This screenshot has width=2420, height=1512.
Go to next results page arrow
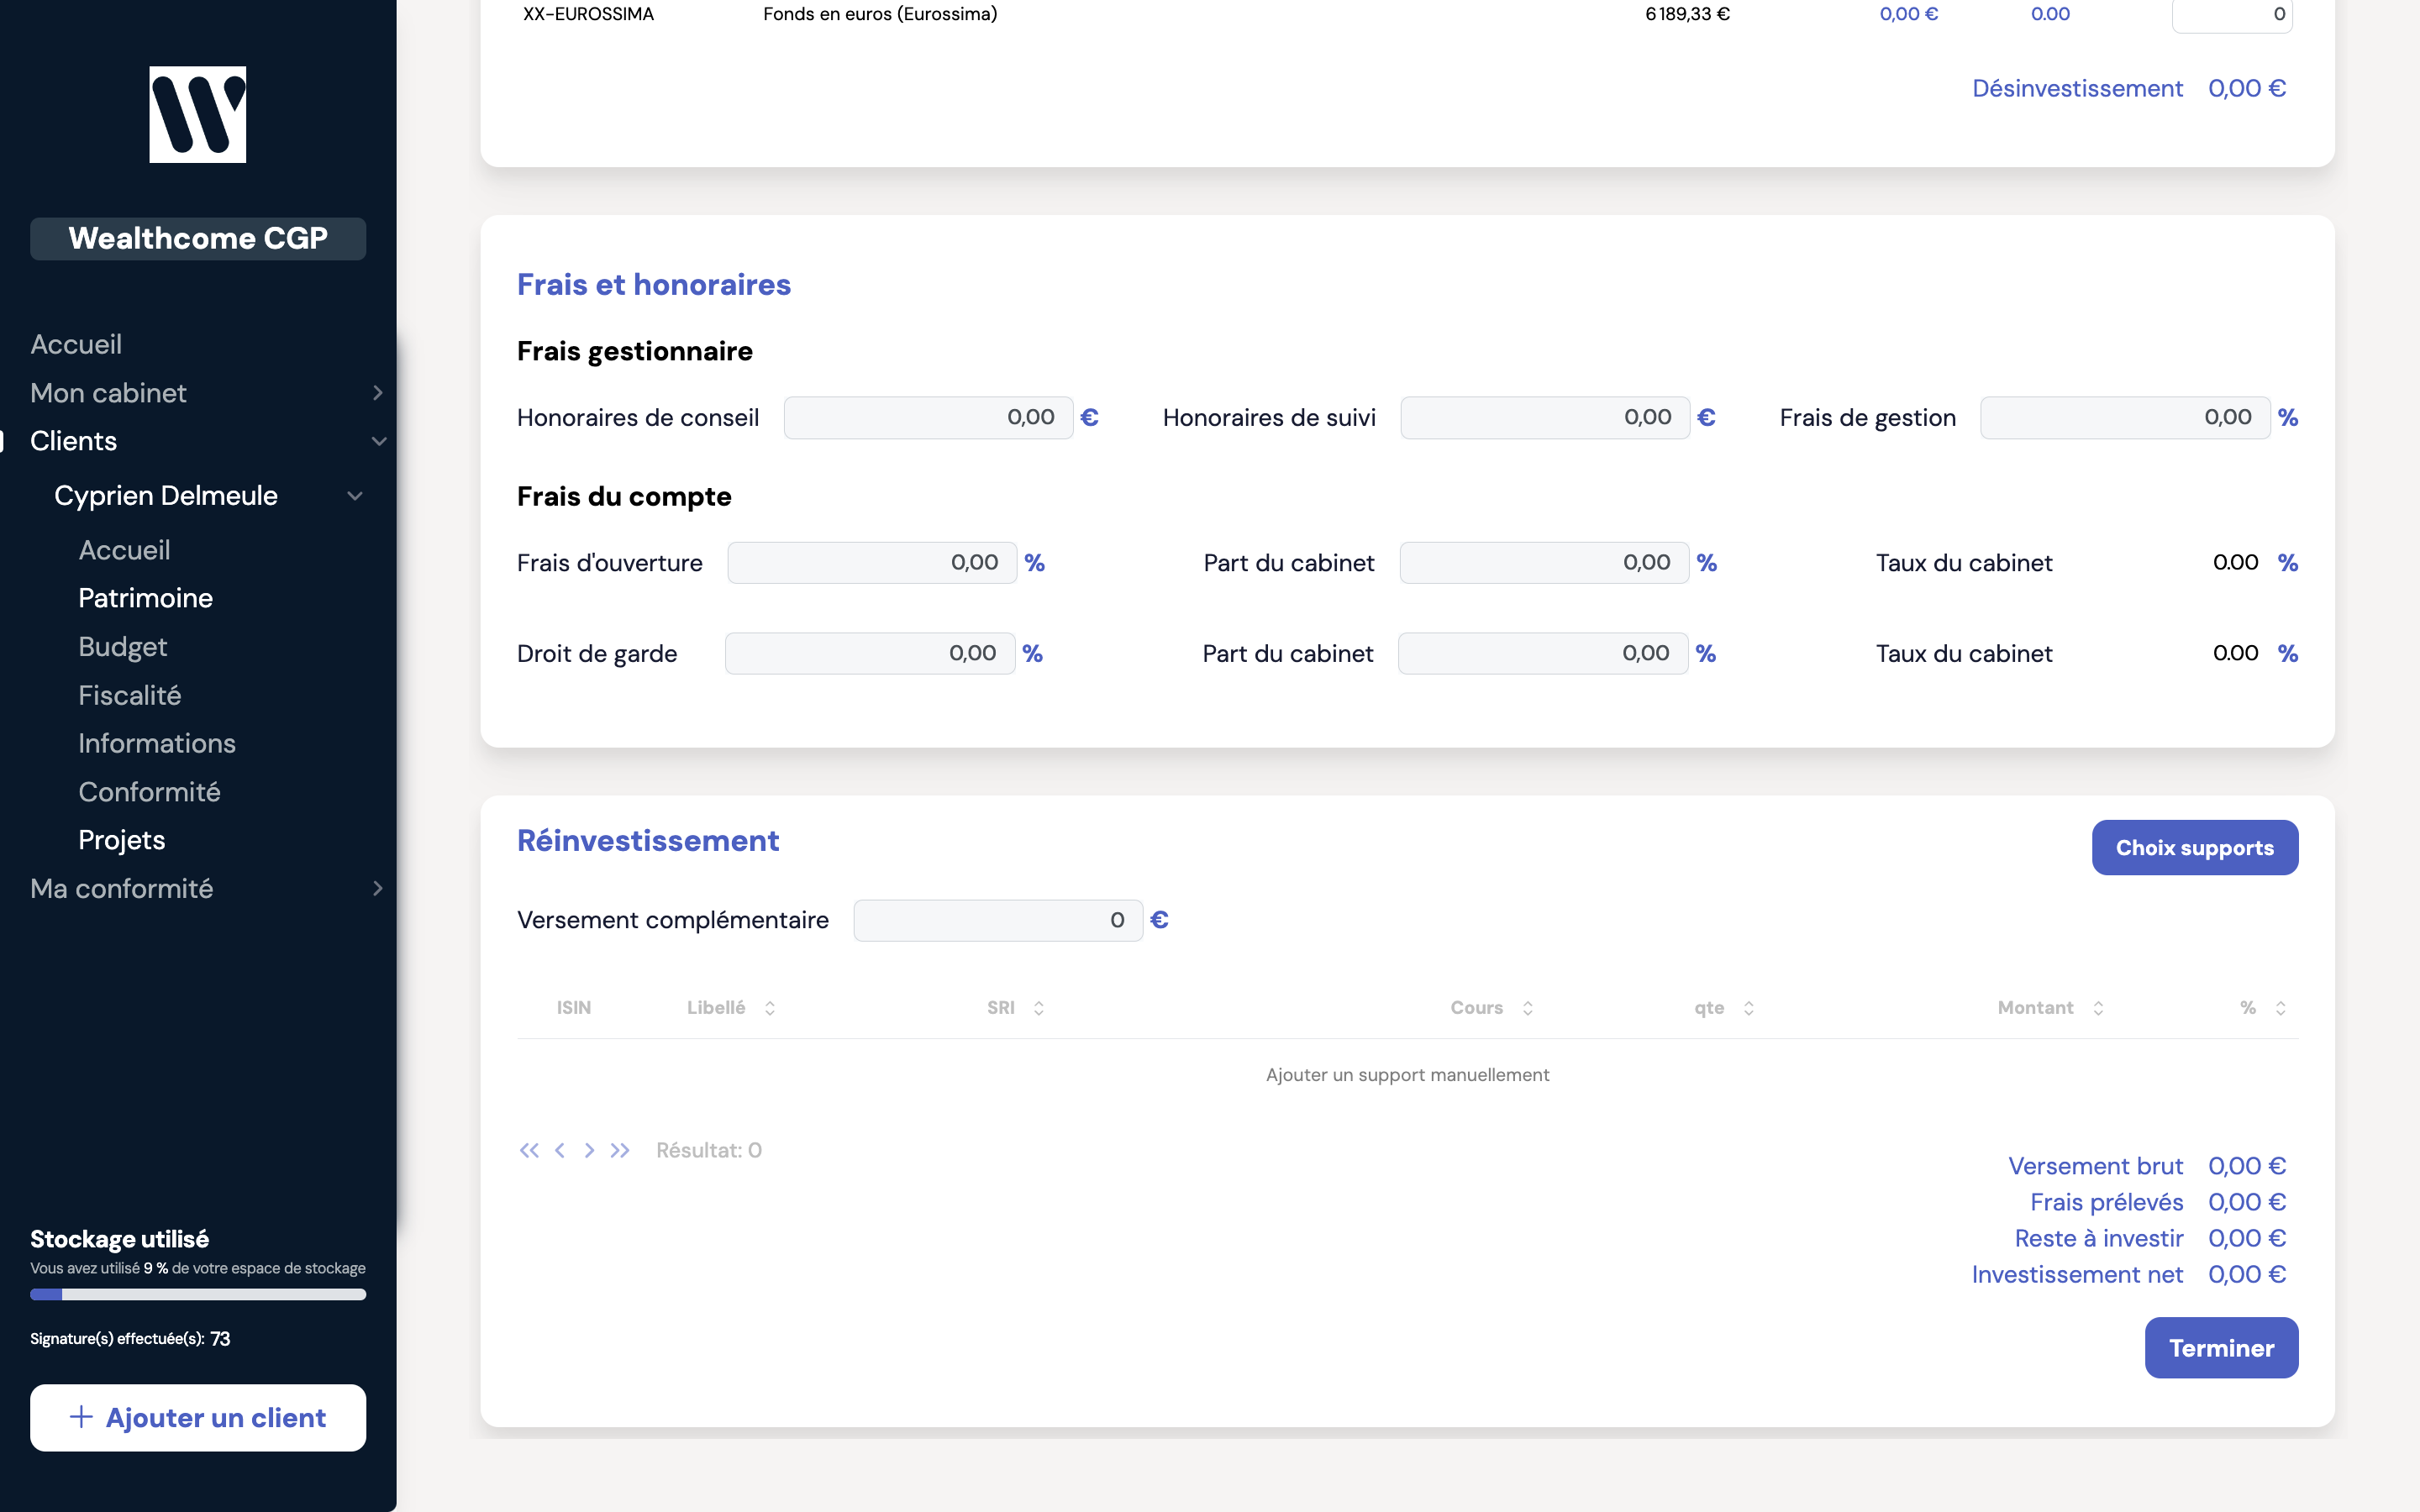pyautogui.click(x=590, y=1150)
